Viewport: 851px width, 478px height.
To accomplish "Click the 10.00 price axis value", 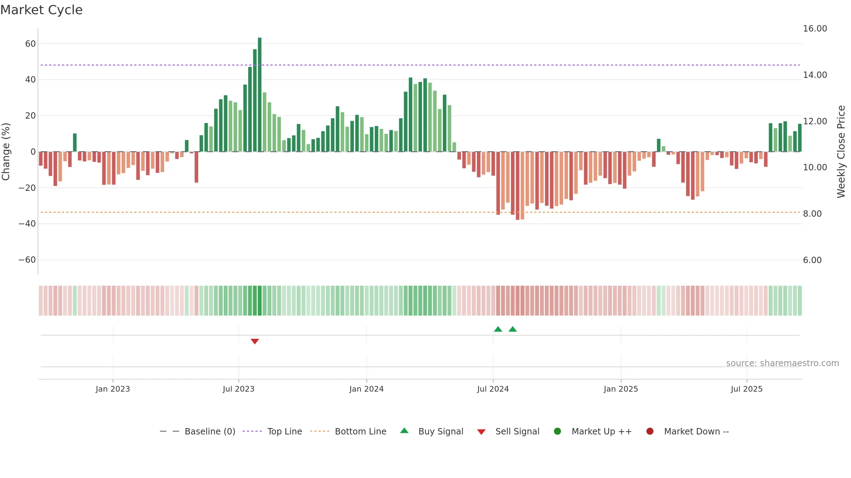I will click(x=815, y=167).
